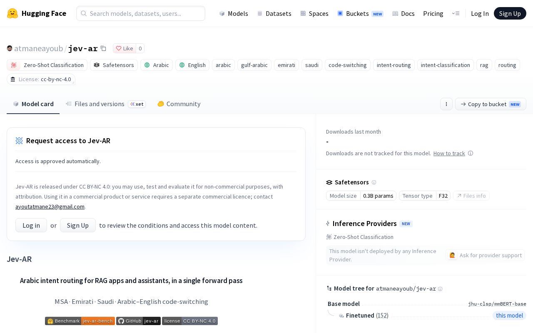Click the Safetensors info icon
Screen dimensions: 533x333
pyautogui.click(x=374, y=182)
